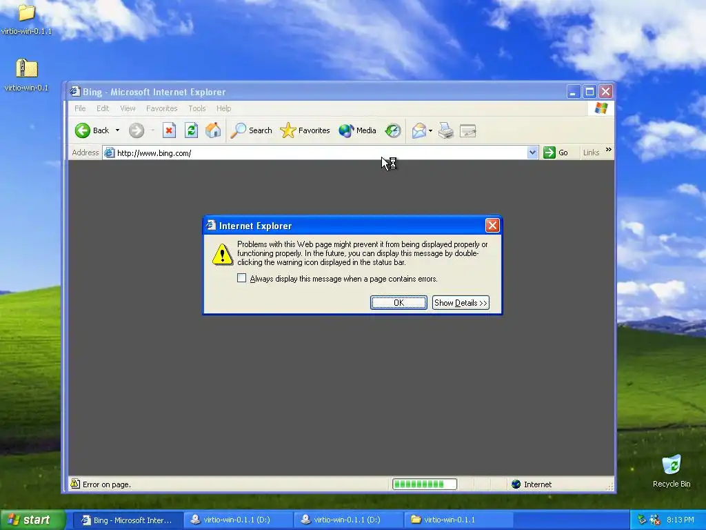
Task: Click the Refresh page icon
Action: coord(192,130)
